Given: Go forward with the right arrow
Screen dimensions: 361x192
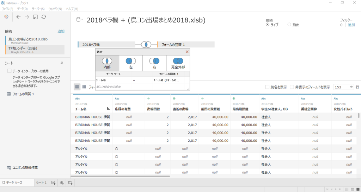Looking at the screenshot, I should coord(27,17).
